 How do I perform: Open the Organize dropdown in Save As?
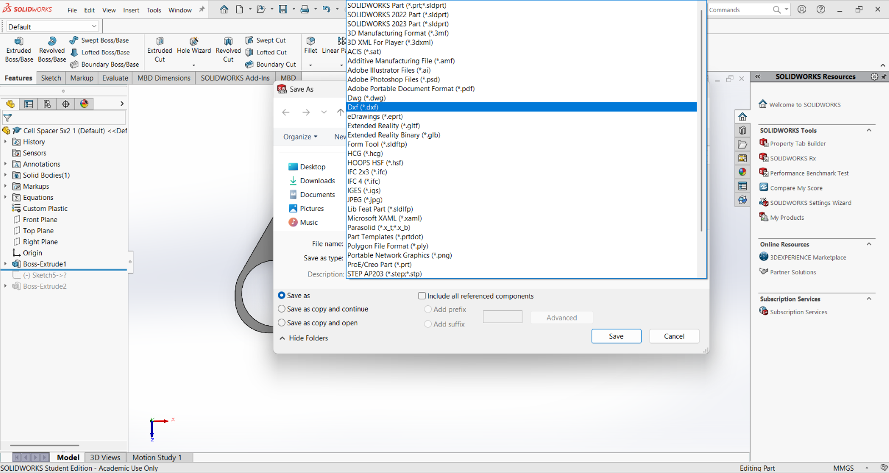click(300, 137)
